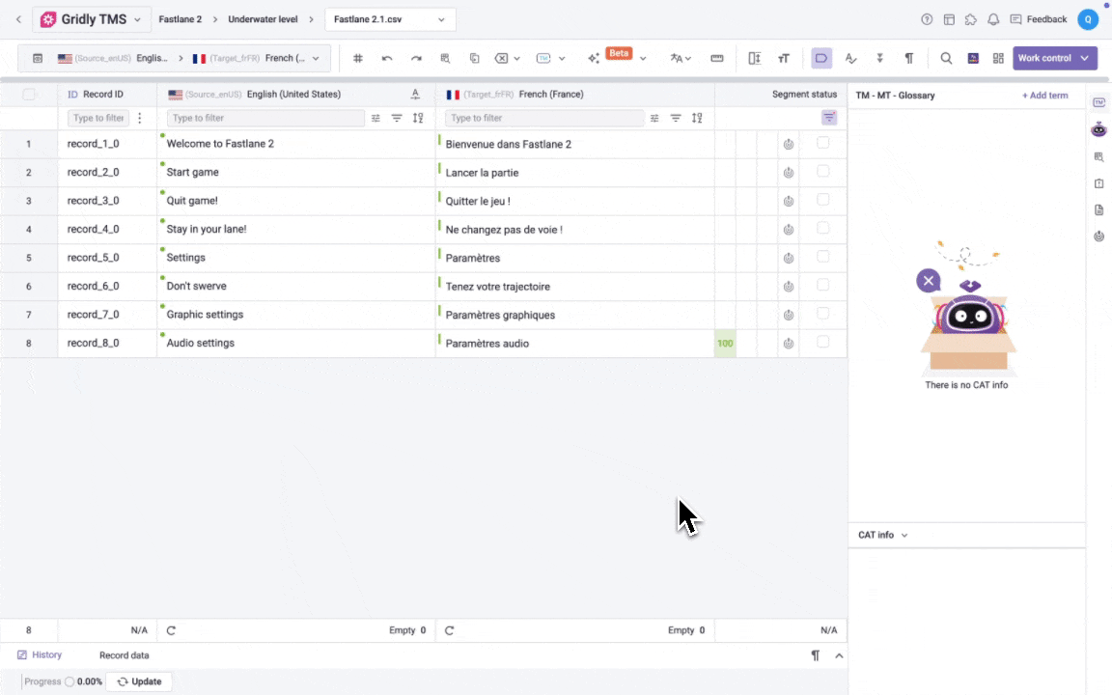Tick the checkbox for record_8_0 row
1112x695 pixels.
point(822,342)
